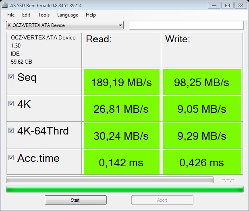Click the 4K-64Thrd row label
Viewport: 249px width, 211px height.
pyautogui.click(x=43, y=131)
